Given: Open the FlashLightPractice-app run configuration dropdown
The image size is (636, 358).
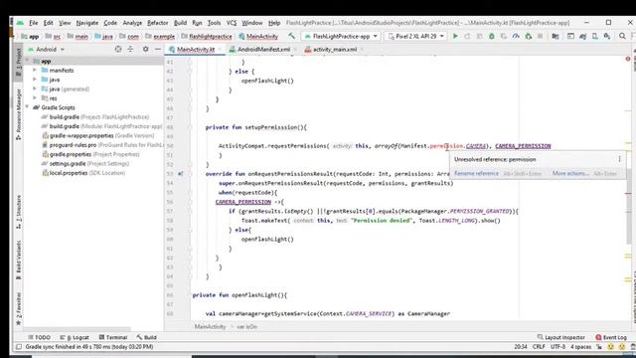Looking at the screenshot, I should 341,36.
